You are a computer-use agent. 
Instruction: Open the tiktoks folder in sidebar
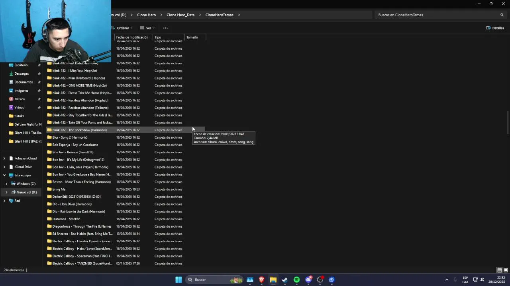click(x=19, y=116)
